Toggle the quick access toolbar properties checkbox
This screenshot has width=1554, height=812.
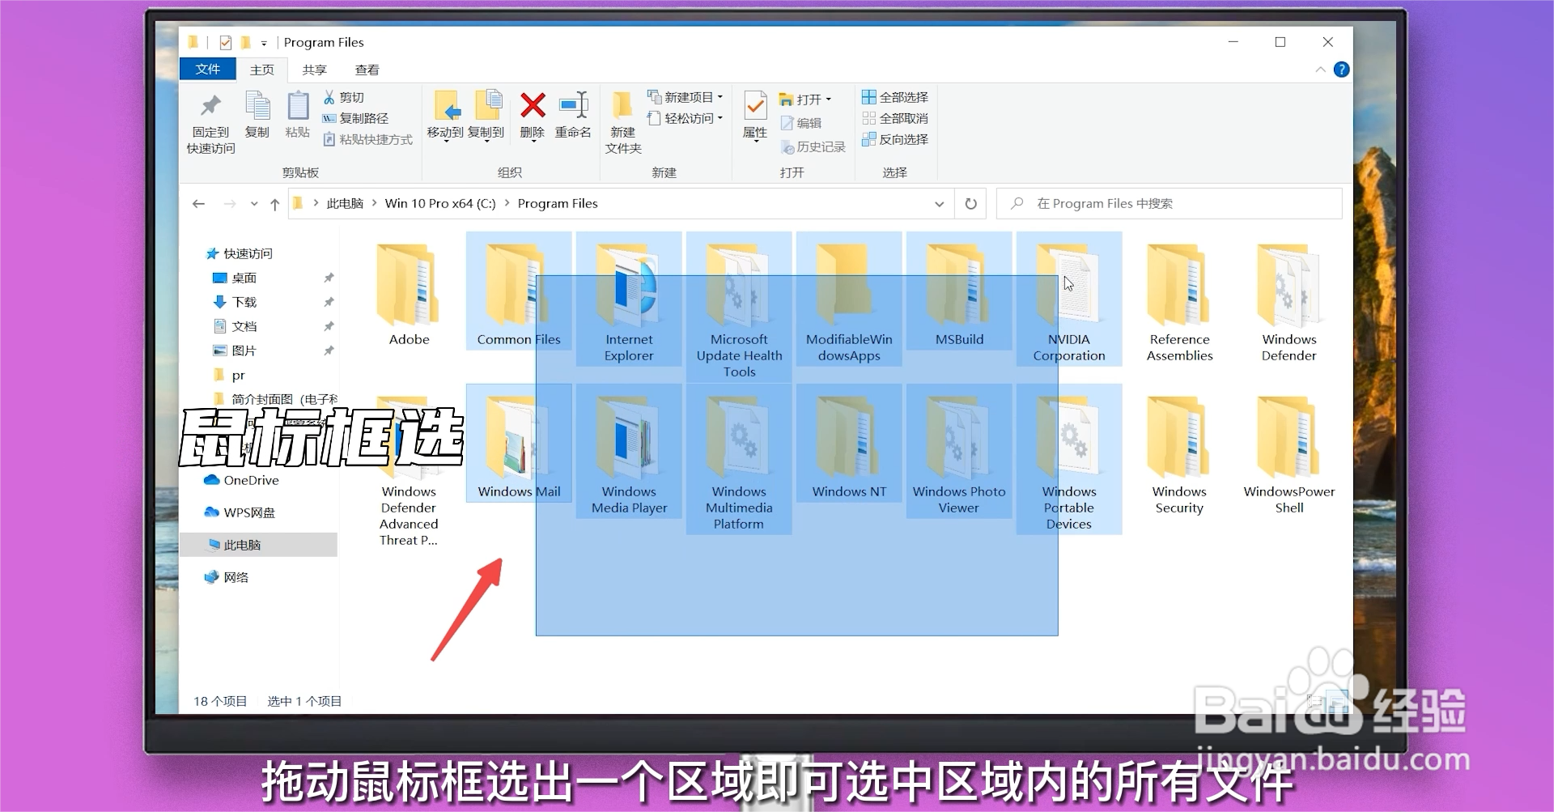(x=226, y=43)
